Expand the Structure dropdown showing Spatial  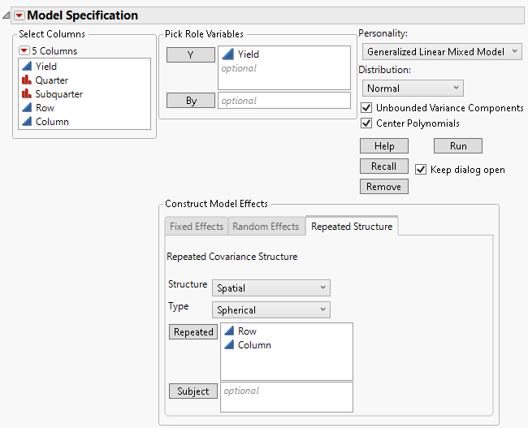pos(270,288)
